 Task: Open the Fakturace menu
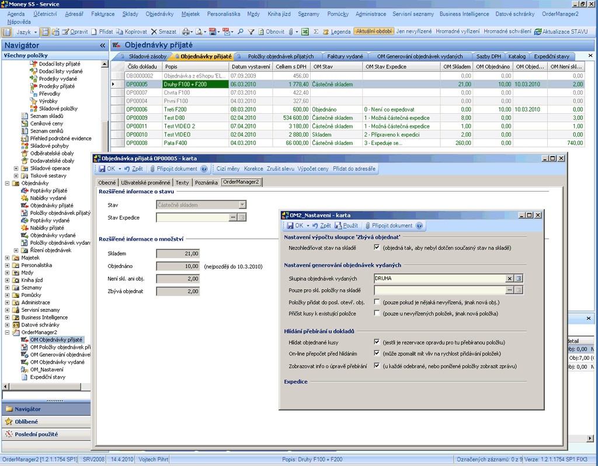click(103, 13)
